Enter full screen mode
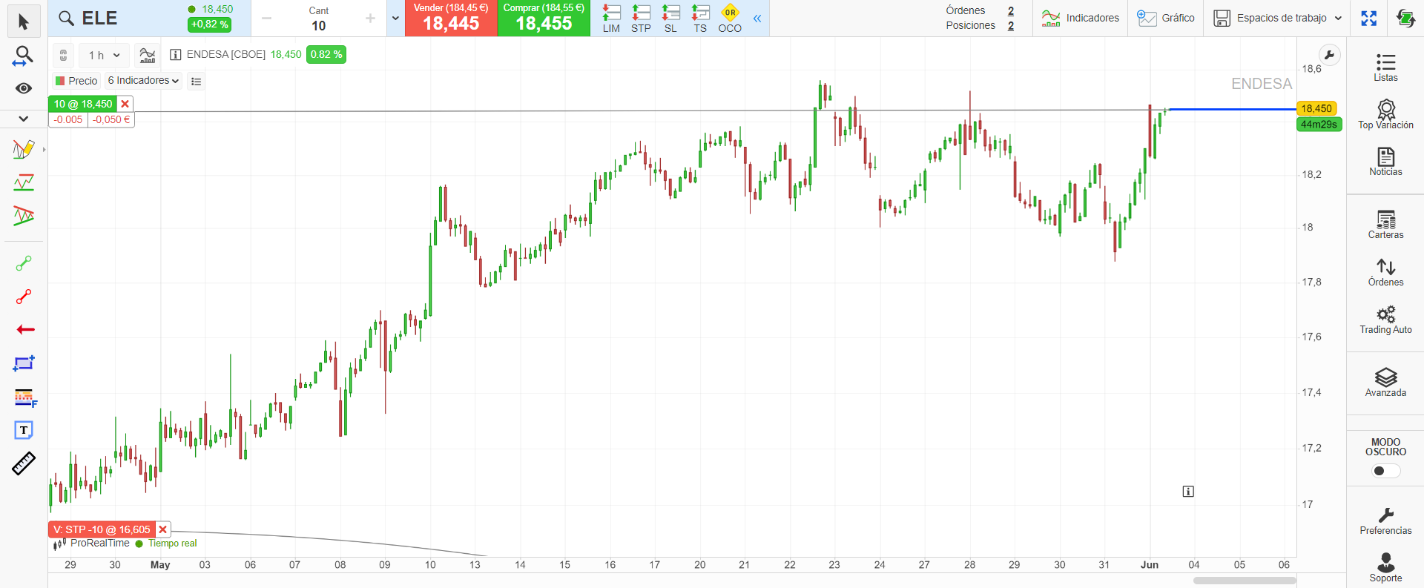Viewport: 1424px width, 588px height. pyautogui.click(x=1369, y=19)
